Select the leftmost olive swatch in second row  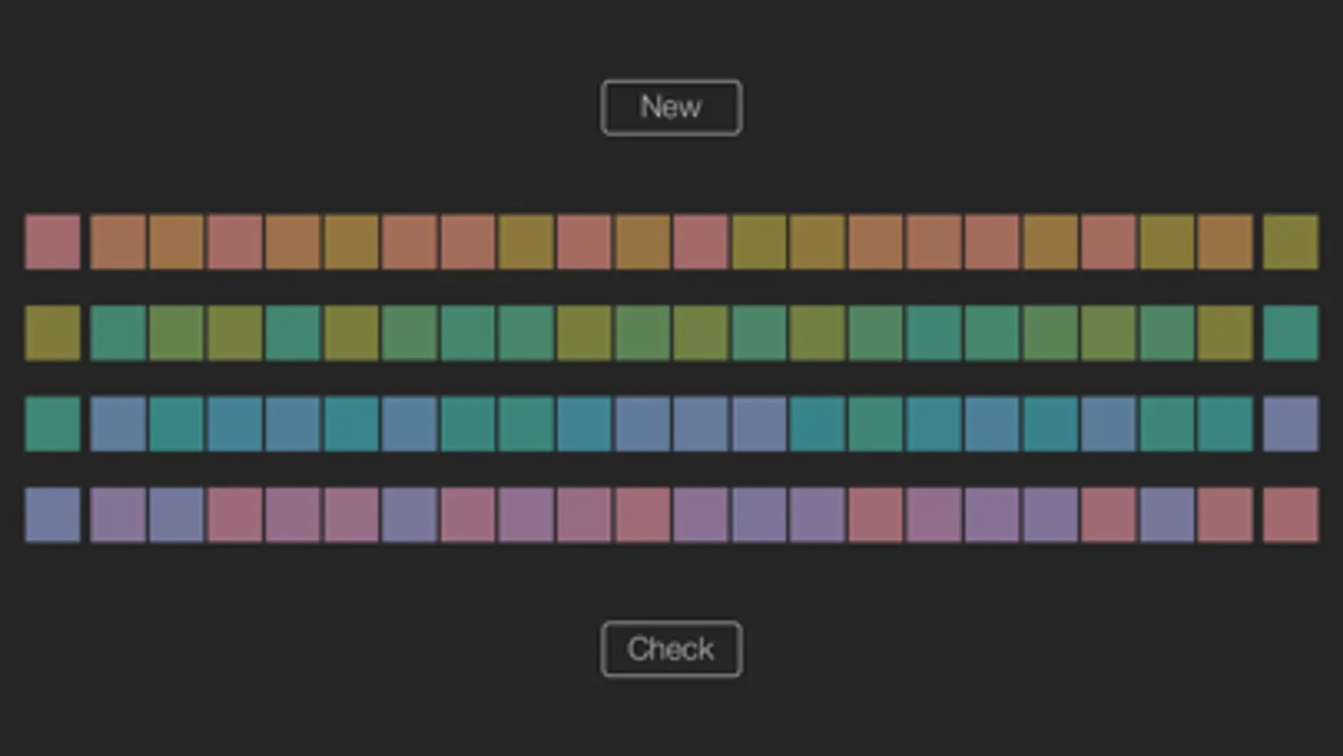[53, 333]
